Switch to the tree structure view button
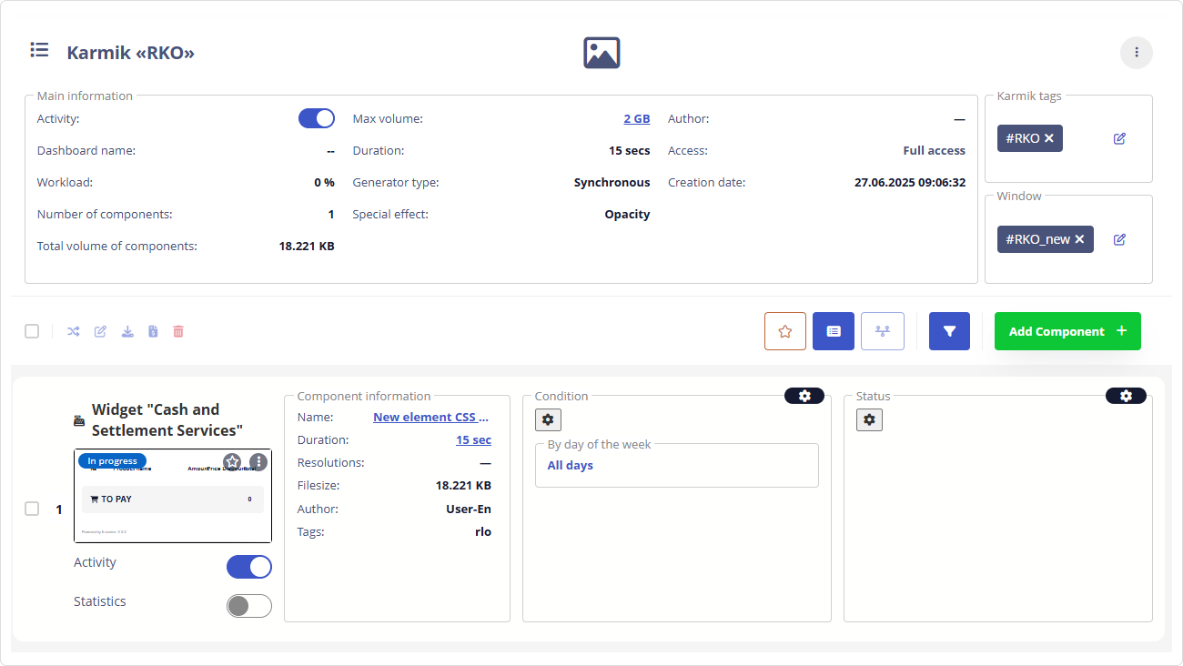The height and width of the screenshot is (666, 1183). (882, 331)
